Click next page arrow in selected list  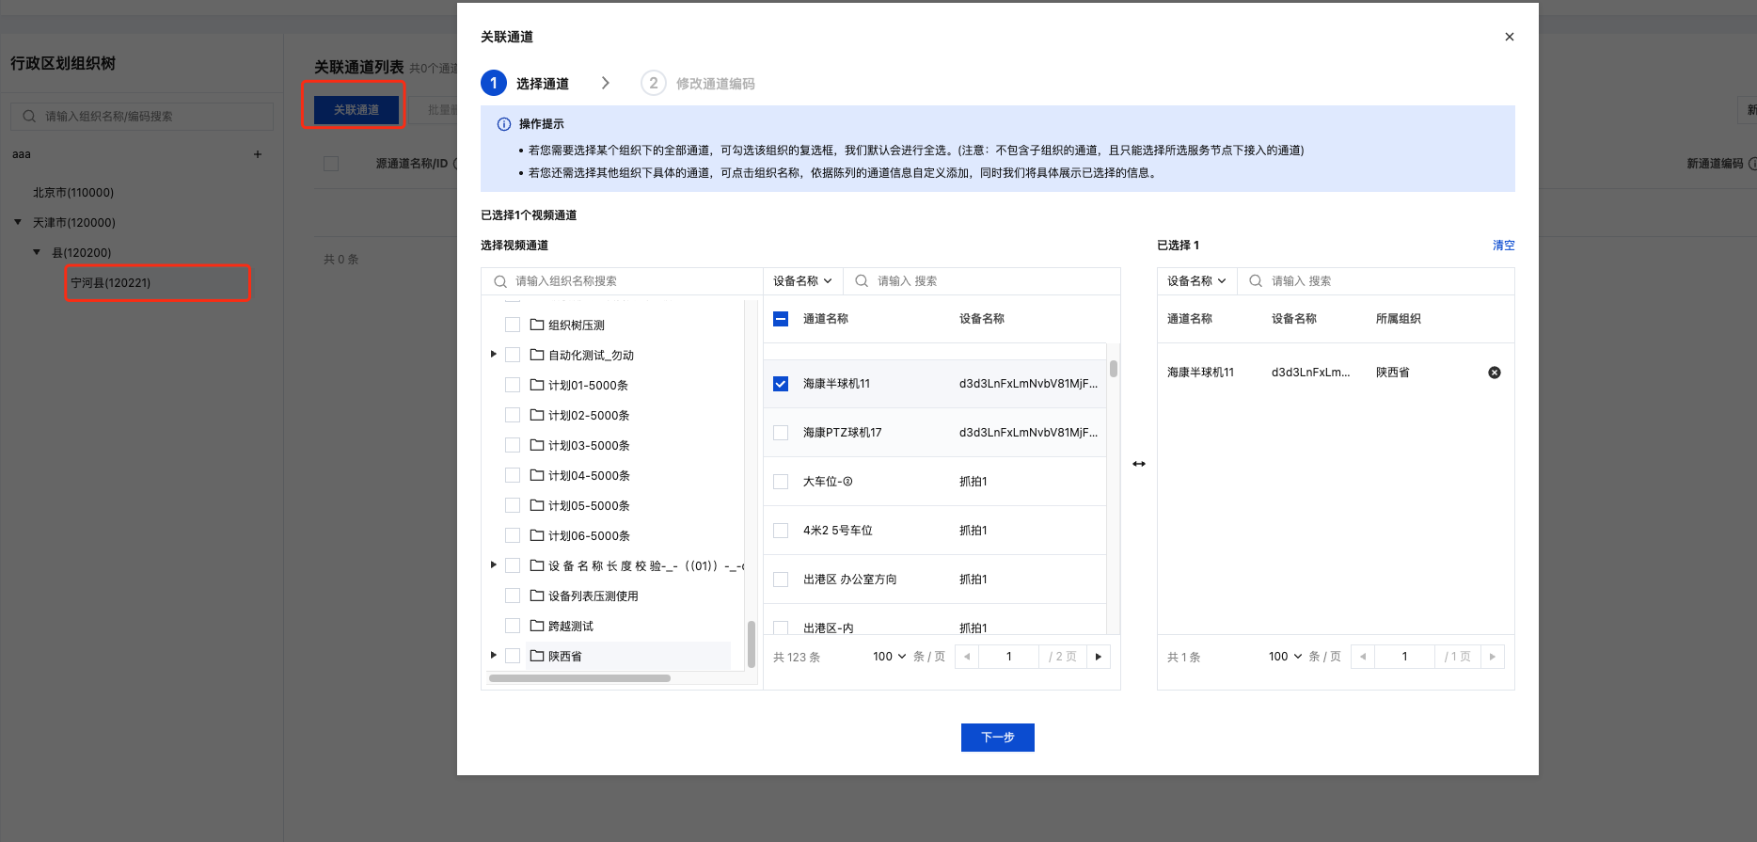click(1493, 657)
